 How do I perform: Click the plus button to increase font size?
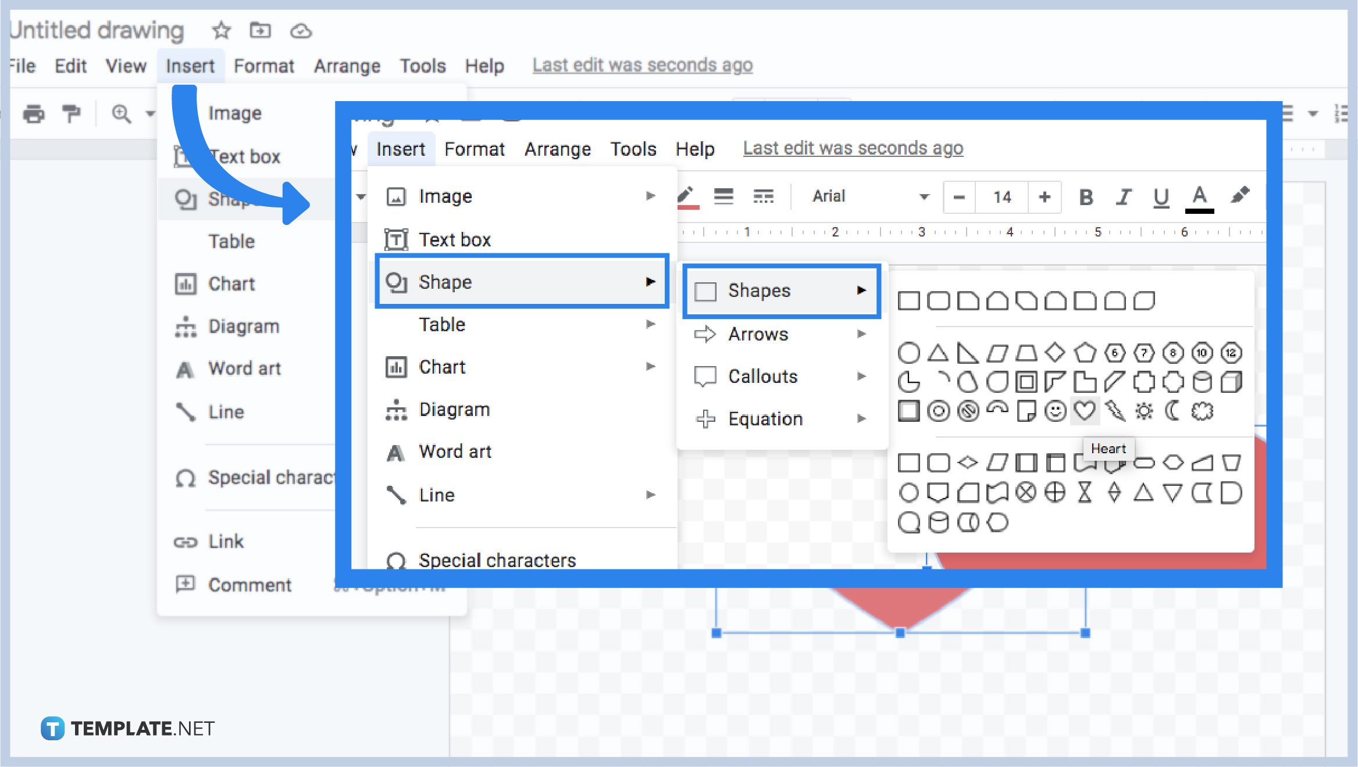[1044, 198]
